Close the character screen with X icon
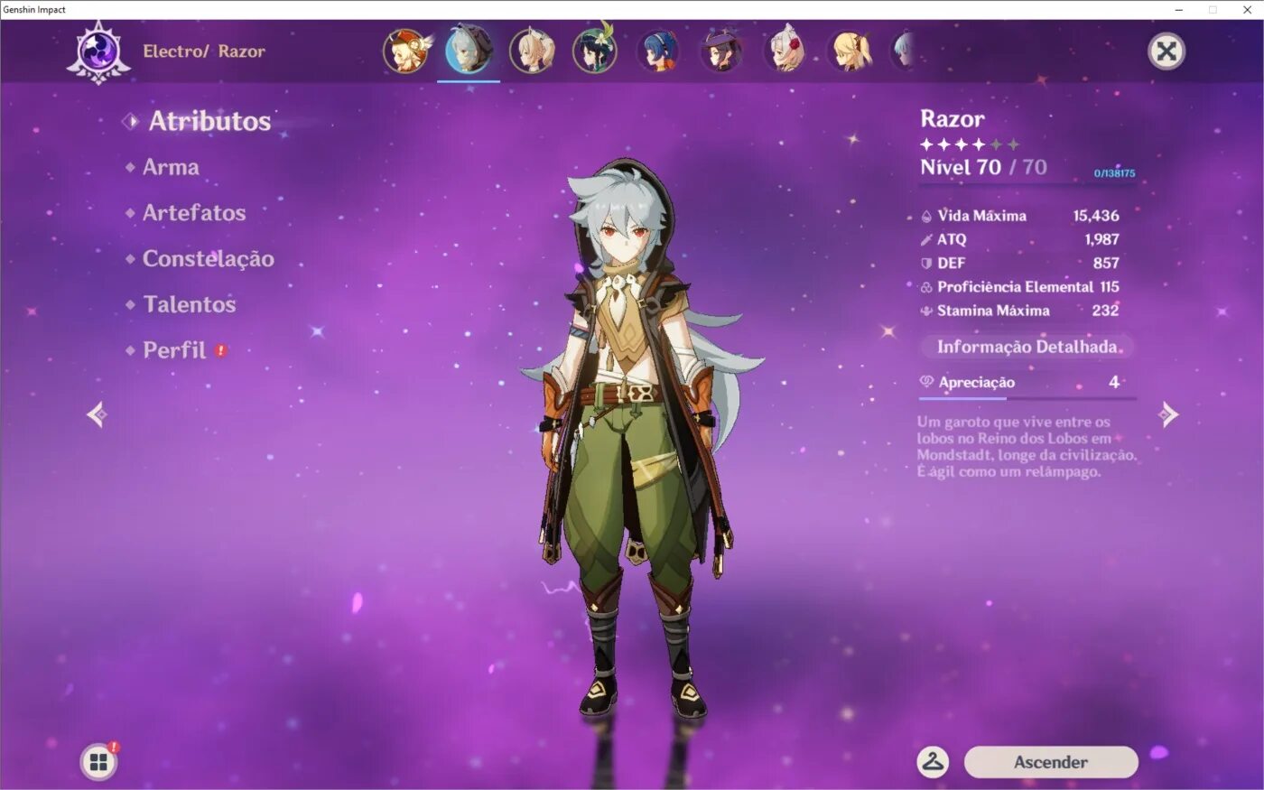Viewport: 1264px width, 790px height. pyautogui.click(x=1166, y=51)
